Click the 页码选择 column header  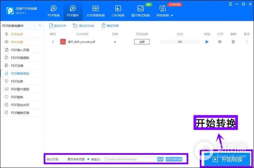[x=142, y=34]
